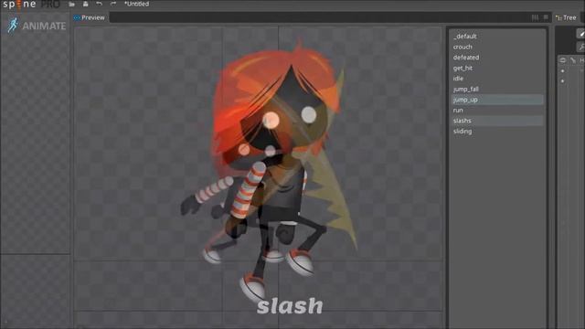
Task: Select the crouch animation
Action: (x=497, y=47)
